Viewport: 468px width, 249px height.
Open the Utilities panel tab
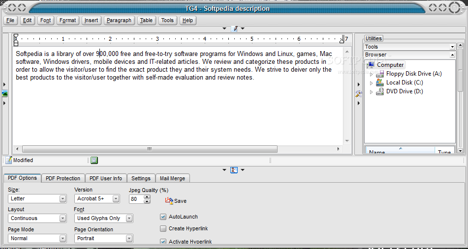pos(374,38)
